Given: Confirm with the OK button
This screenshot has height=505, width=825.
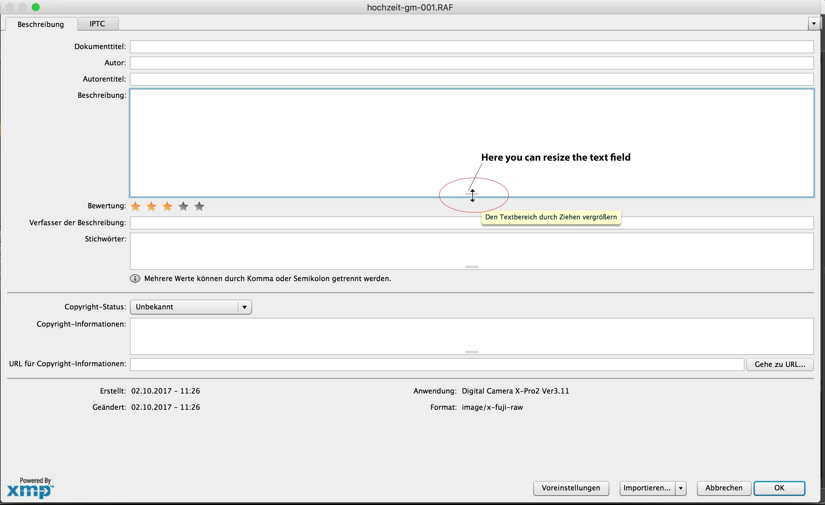Looking at the screenshot, I should point(779,488).
